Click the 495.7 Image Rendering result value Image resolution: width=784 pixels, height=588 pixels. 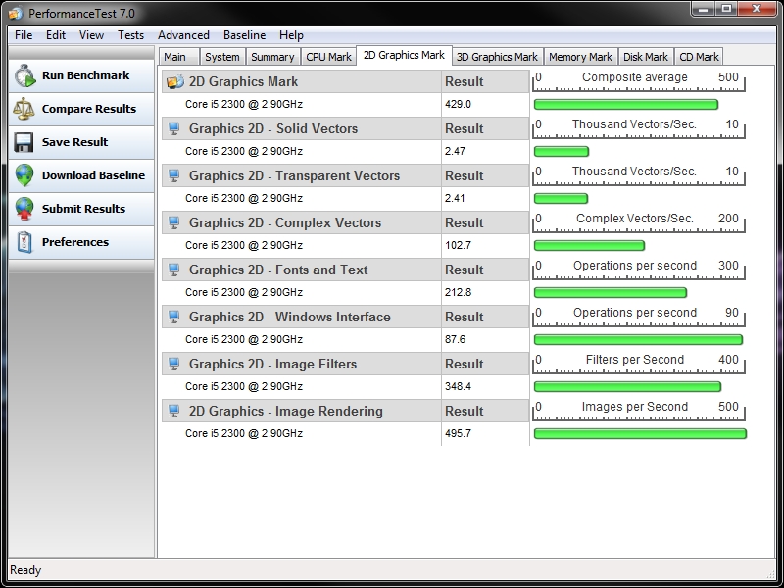pos(458,433)
